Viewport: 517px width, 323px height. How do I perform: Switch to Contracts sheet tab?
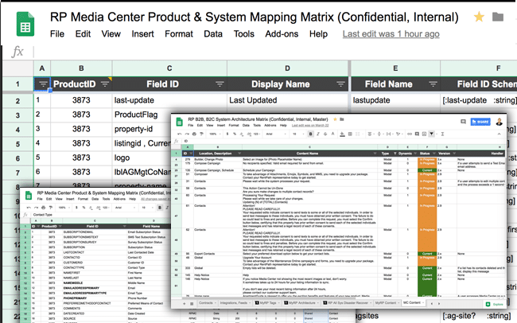click(208, 303)
